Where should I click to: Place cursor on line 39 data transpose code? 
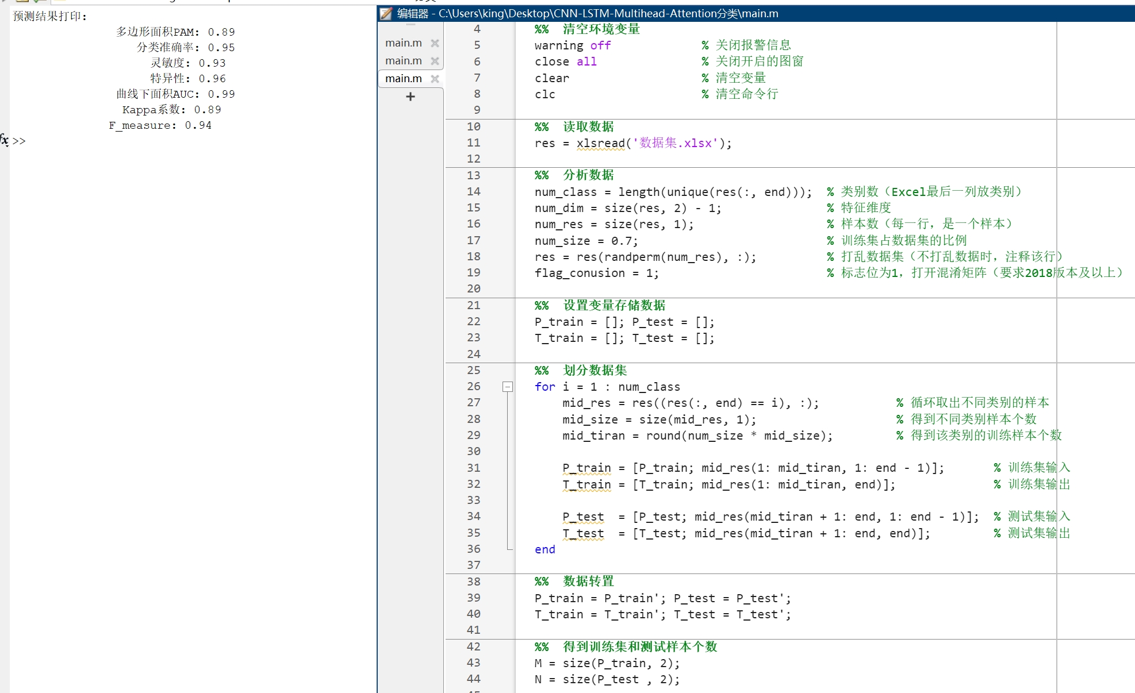(661, 598)
